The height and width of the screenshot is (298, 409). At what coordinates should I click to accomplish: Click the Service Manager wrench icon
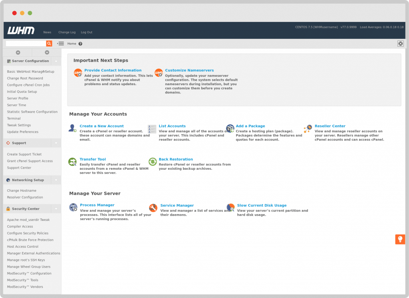click(153, 208)
